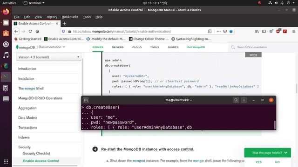
Task: Open page actions three-dot menu
Action: point(219,32)
